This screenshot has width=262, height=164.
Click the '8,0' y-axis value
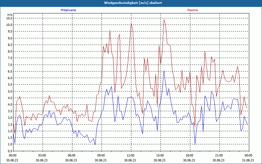pyautogui.click(x=10, y=51)
